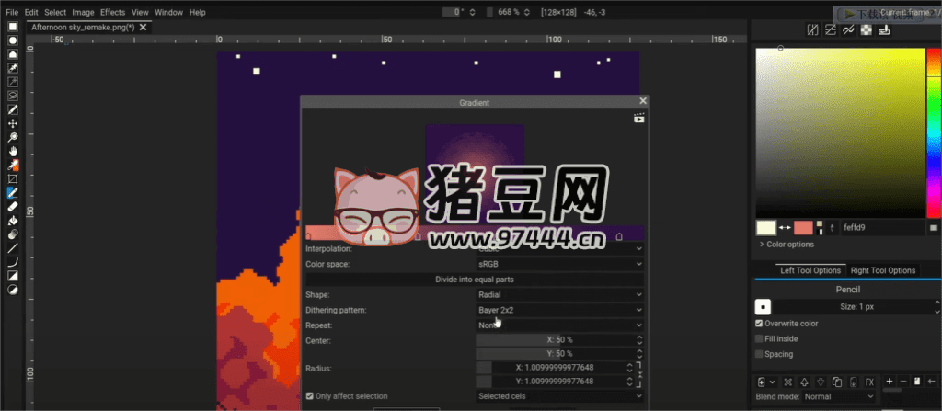Switch to Left Tool Options tab

point(810,270)
